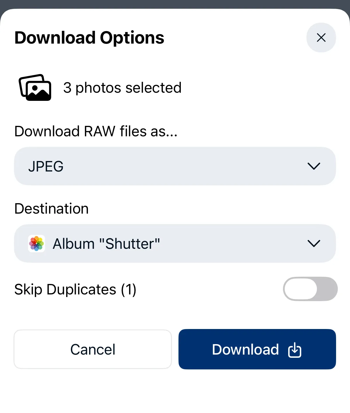Click the stacked photos icon
350x413 pixels.
click(35, 87)
